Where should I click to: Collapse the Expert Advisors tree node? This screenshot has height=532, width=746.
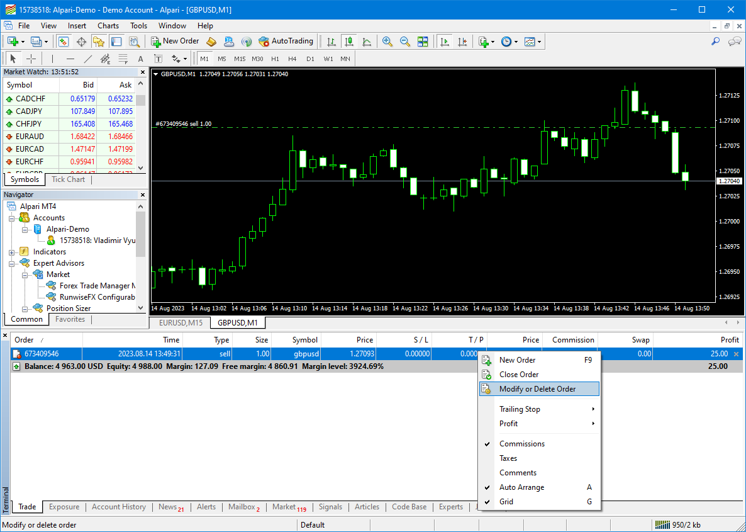11,263
